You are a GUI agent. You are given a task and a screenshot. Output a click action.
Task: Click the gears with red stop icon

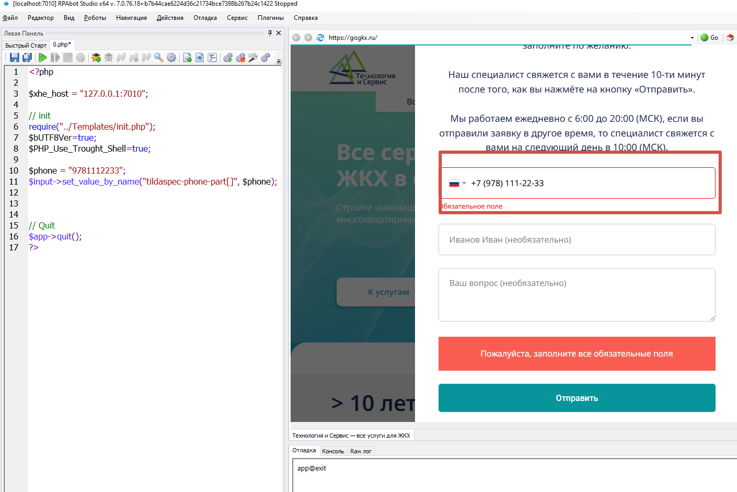[240, 58]
